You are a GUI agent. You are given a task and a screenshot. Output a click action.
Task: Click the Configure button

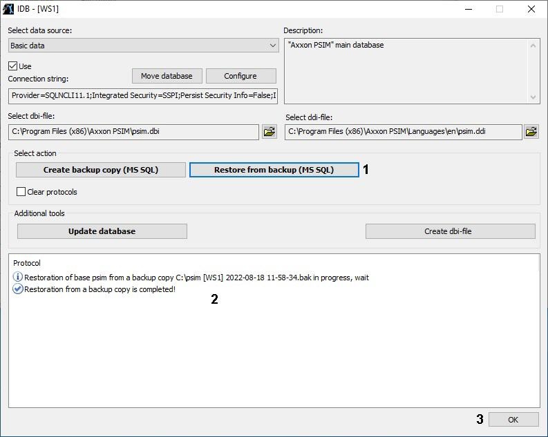point(240,76)
